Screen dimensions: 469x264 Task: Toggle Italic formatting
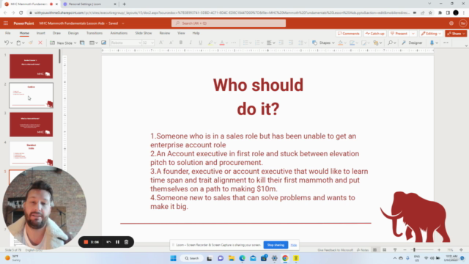tap(191, 43)
